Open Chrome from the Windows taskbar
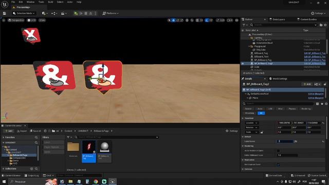Screen dimensions: 329x185 pos(96,181)
